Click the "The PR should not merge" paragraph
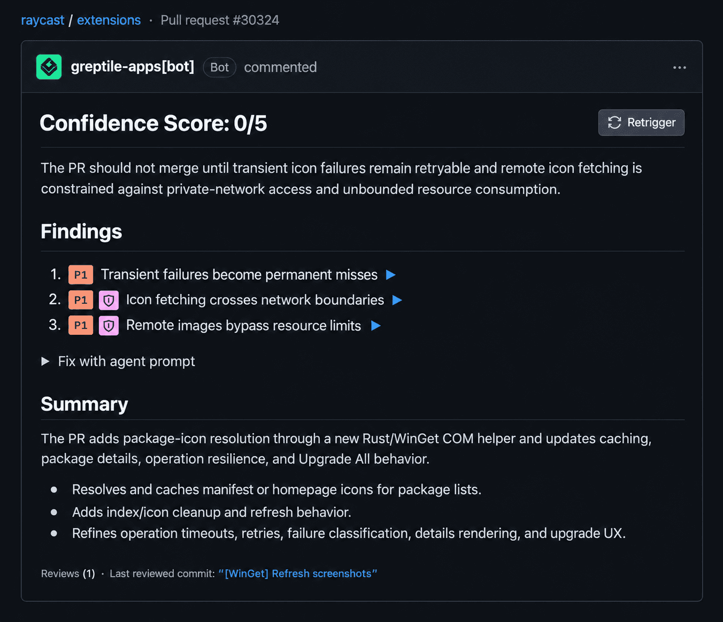Screen dimensions: 723x622 point(341,179)
